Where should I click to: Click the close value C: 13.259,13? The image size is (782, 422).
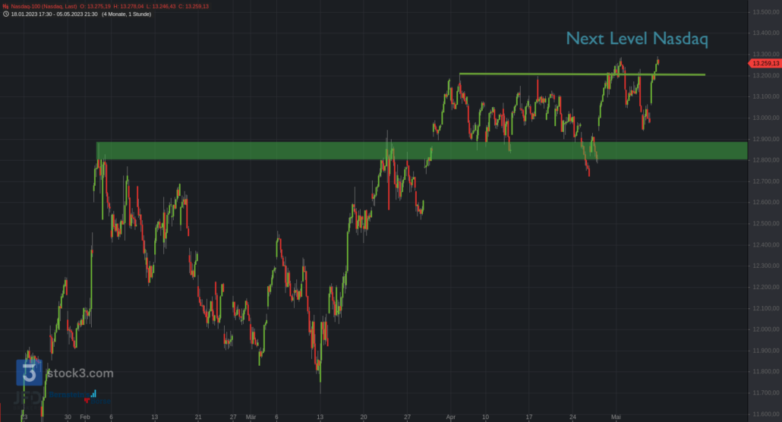[x=194, y=7]
